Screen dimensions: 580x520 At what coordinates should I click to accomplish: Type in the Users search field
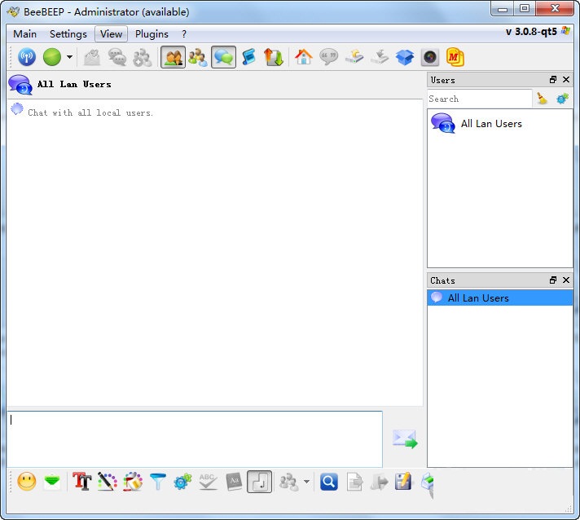click(479, 99)
